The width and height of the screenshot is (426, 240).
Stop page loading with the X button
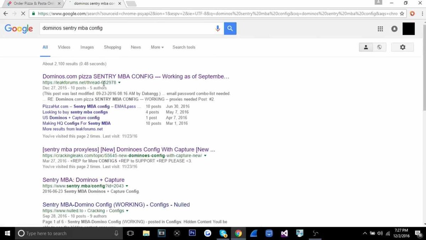[x=23, y=14]
